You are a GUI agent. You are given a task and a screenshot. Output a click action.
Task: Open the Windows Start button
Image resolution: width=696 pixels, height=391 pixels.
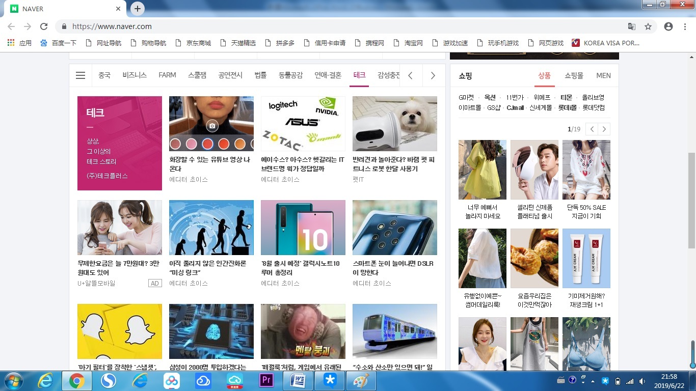(x=13, y=381)
